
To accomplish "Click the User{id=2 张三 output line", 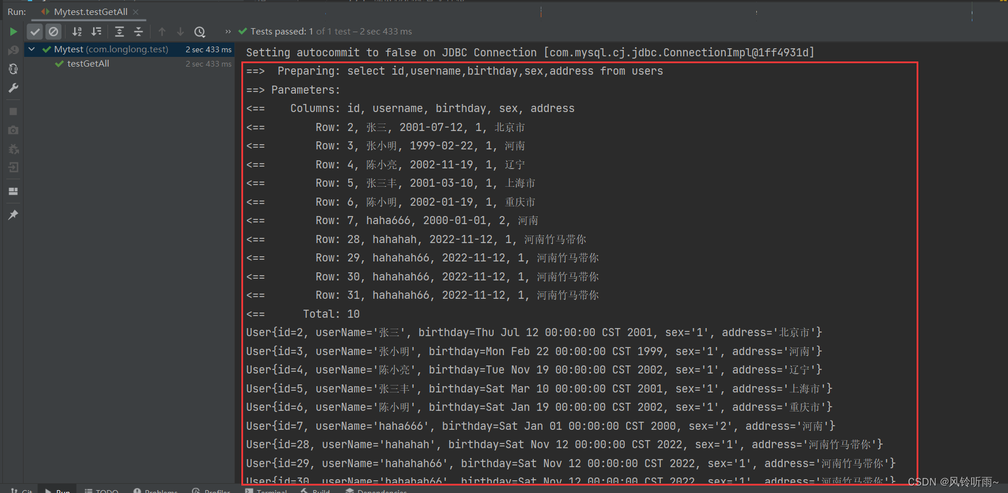I will click(x=534, y=333).
